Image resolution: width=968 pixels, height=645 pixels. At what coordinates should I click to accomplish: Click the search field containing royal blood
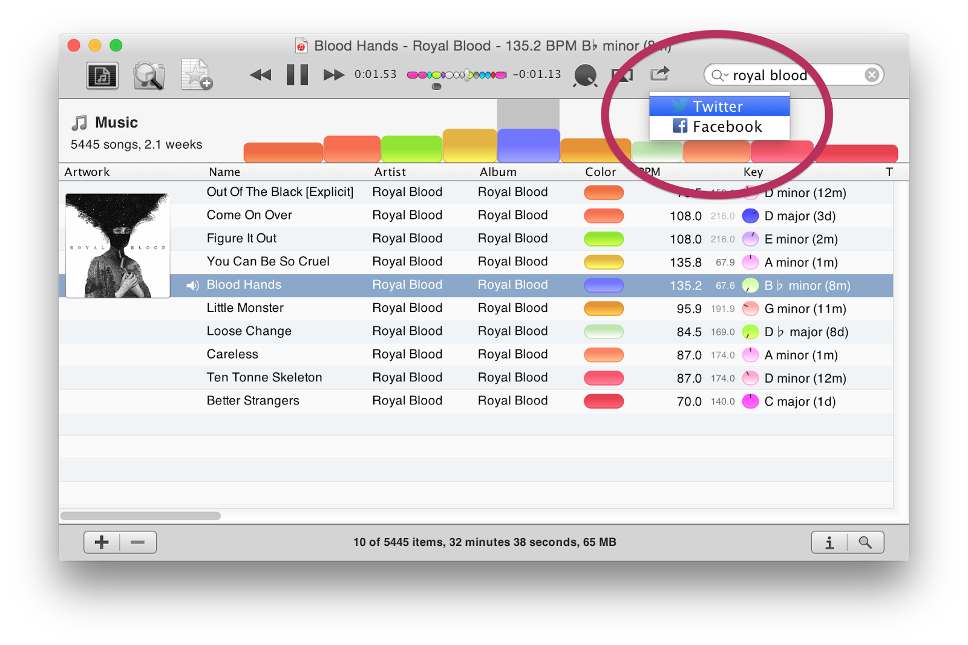794,75
